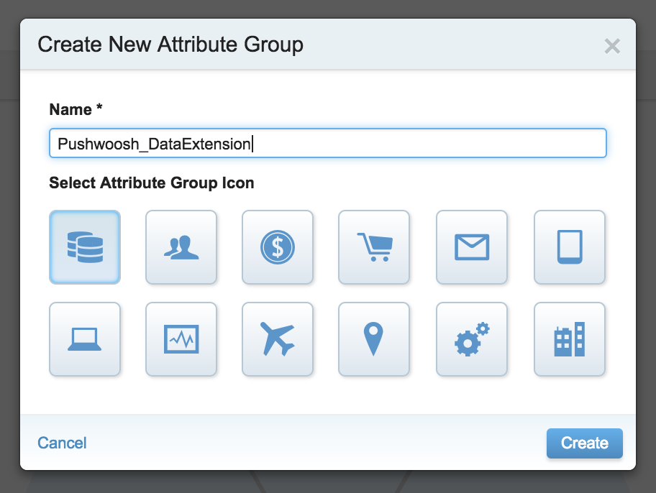Click the Cancel link
The image size is (656, 493).
[62, 443]
